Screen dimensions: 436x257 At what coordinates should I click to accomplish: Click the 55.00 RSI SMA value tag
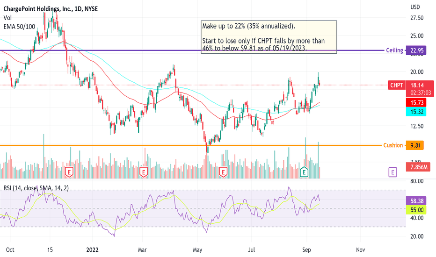pyautogui.click(x=416, y=210)
